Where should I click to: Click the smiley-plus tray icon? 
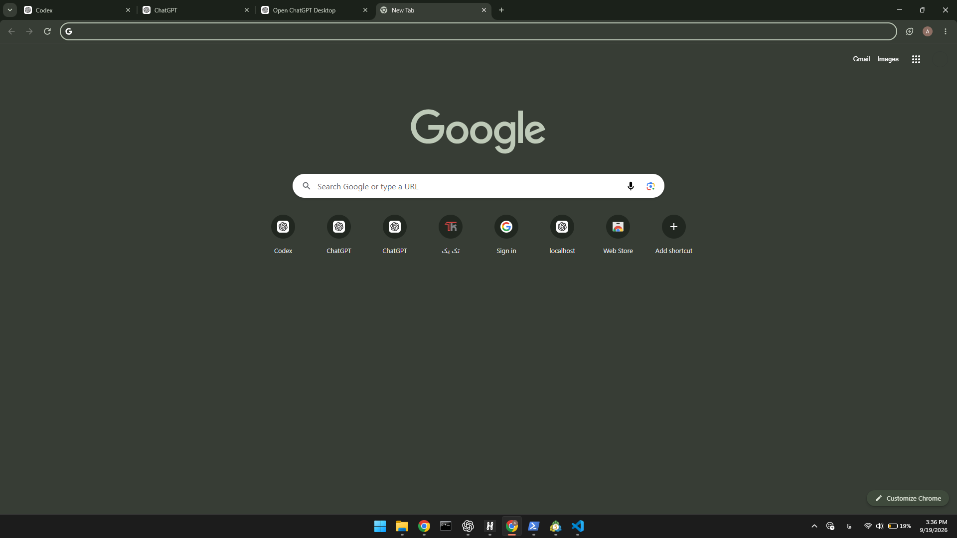tap(830, 526)
